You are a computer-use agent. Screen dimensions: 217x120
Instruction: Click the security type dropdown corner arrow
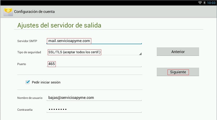[140, 54]
